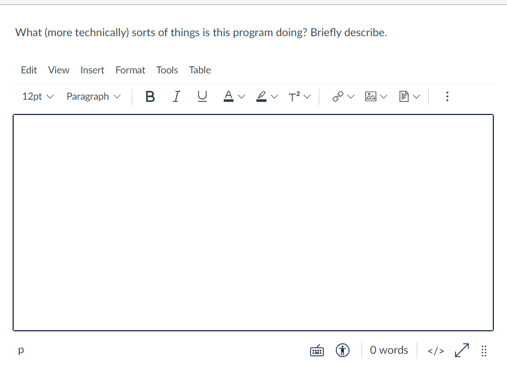
Task: Expand the highlighter color options
Action: 275,96
